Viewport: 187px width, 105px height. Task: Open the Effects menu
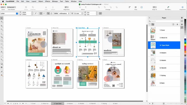48,1
